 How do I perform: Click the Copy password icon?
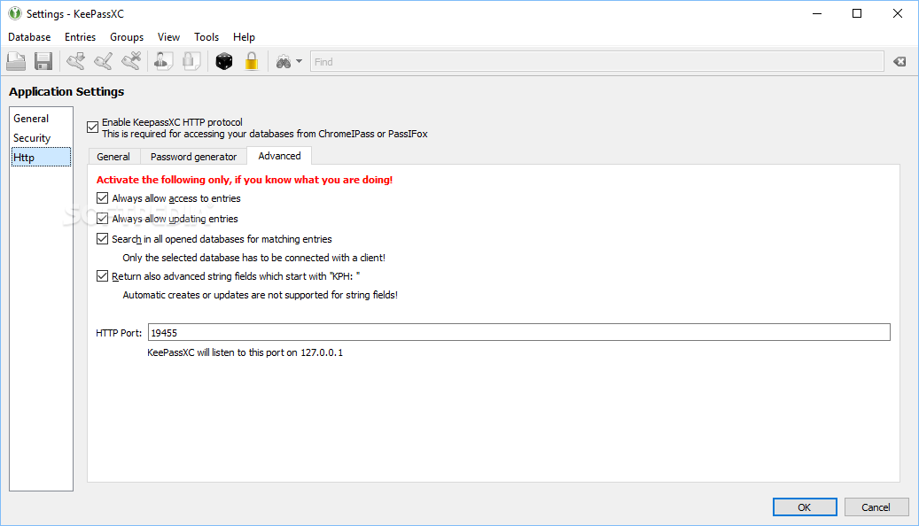point(191,61)
